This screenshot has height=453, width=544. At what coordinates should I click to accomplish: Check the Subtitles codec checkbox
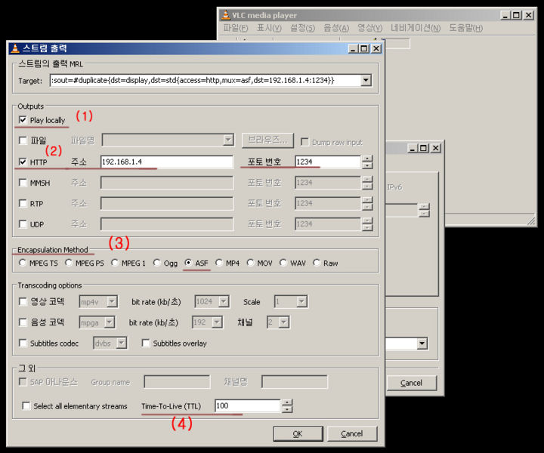click(x=23, y=343)
